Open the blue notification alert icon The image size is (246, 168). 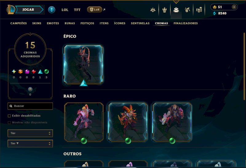pyautogui.click(x=52, y=10)
